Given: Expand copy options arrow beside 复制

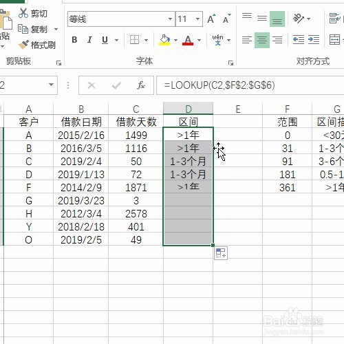Looking at the screenshot, I should [56, 29].
